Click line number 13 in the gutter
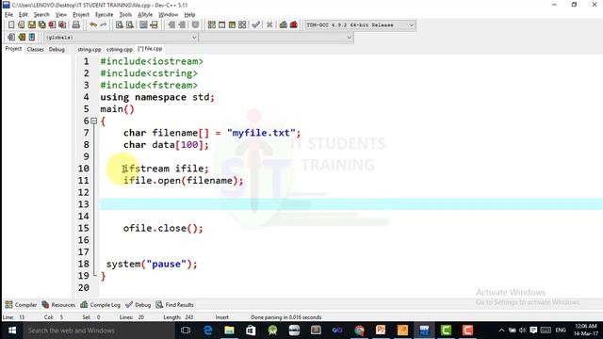 pos(84,204)
